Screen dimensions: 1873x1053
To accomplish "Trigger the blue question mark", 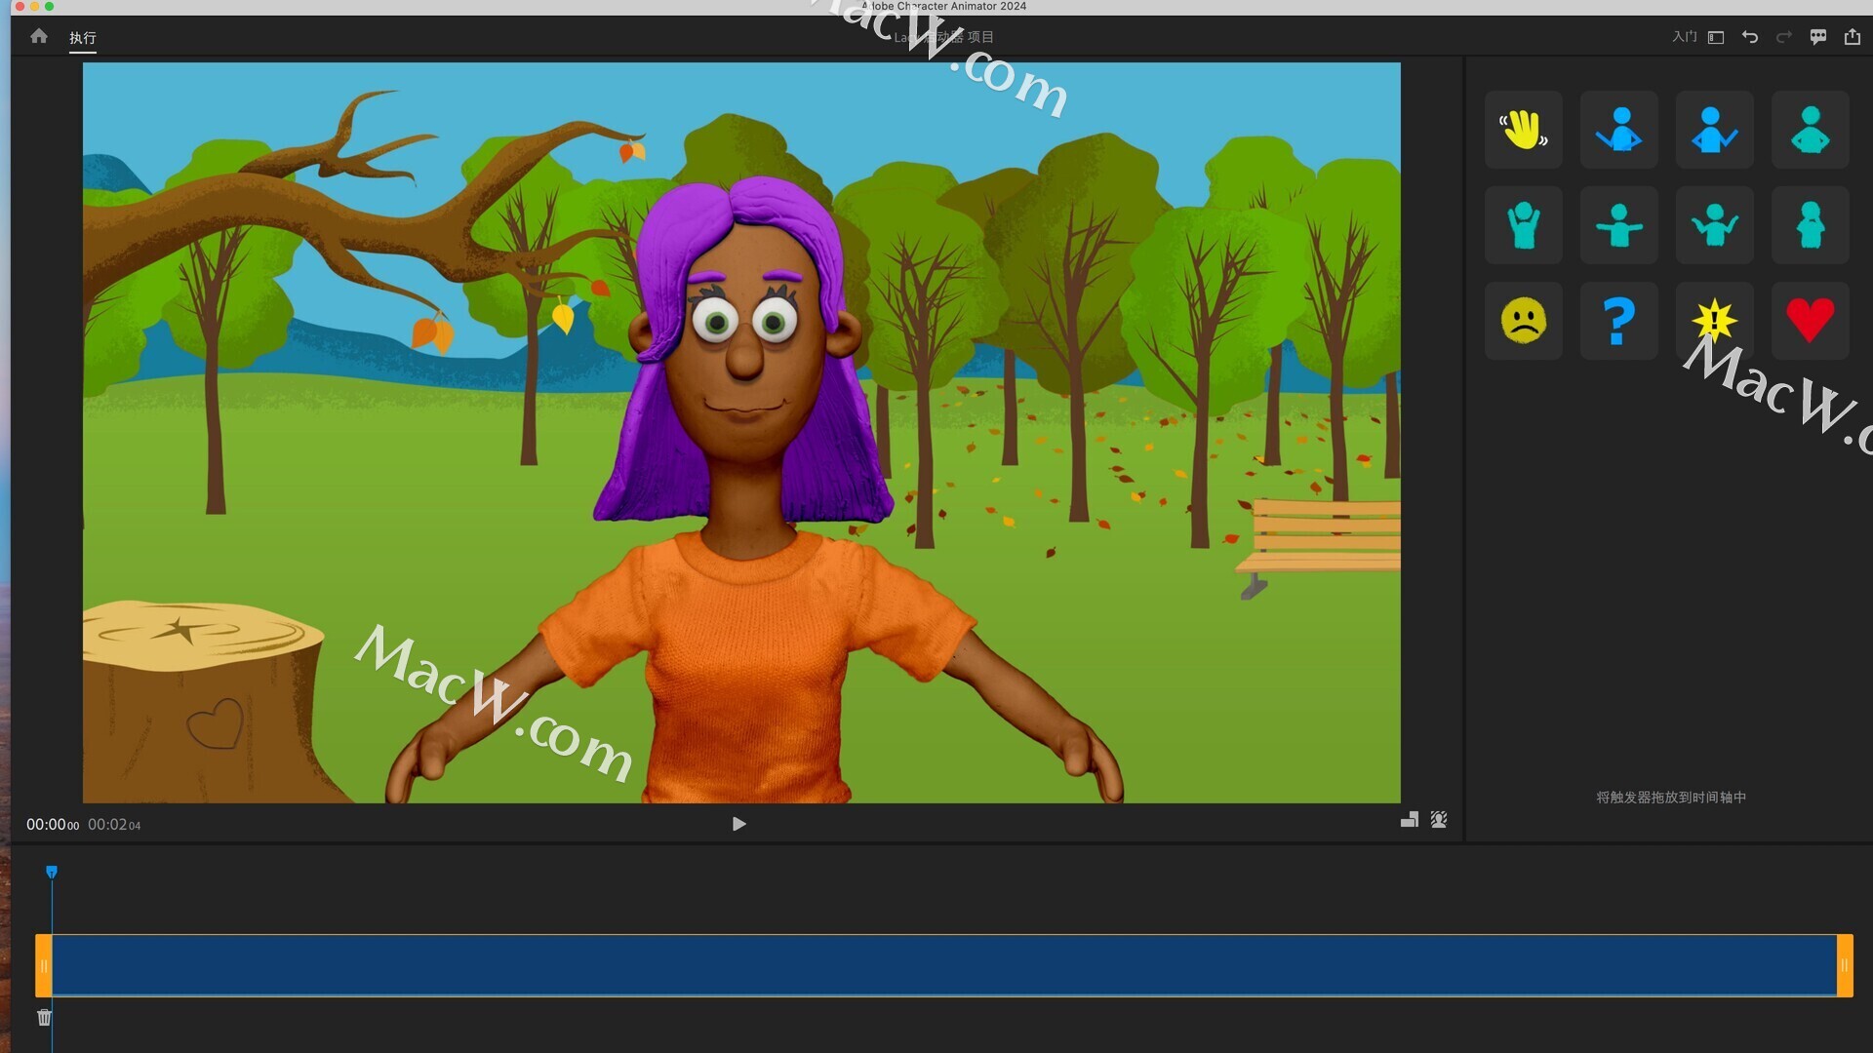I will click(x=1619, y=321).
